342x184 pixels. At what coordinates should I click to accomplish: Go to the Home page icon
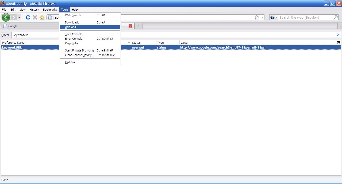click(x=42, y=17)
